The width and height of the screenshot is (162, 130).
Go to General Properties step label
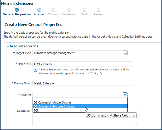[x=17, y=14]
